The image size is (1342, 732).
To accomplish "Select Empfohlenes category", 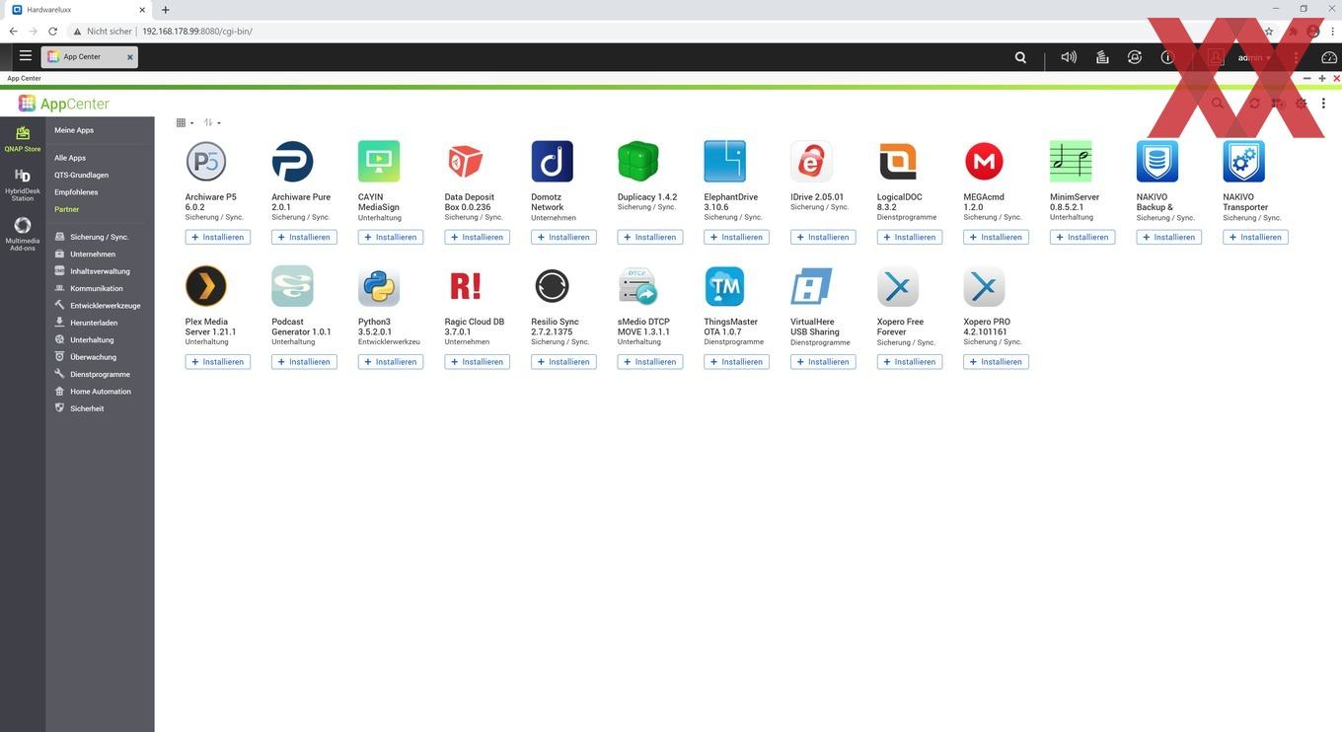I will [x=76, y=192].
